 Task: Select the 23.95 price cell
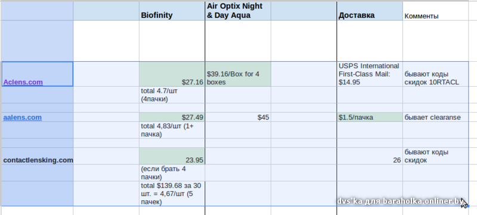[x=172, y=156]
